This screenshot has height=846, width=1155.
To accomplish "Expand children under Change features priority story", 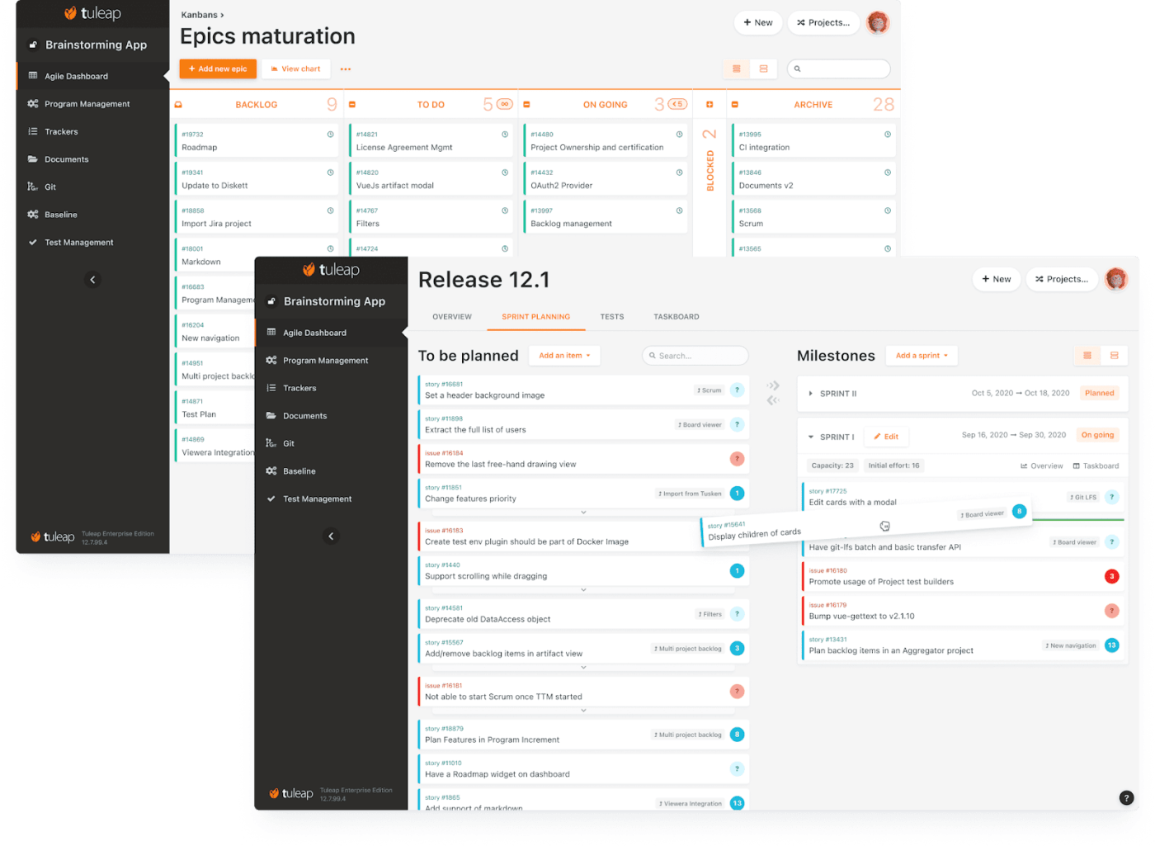I will tap(583, 513).
